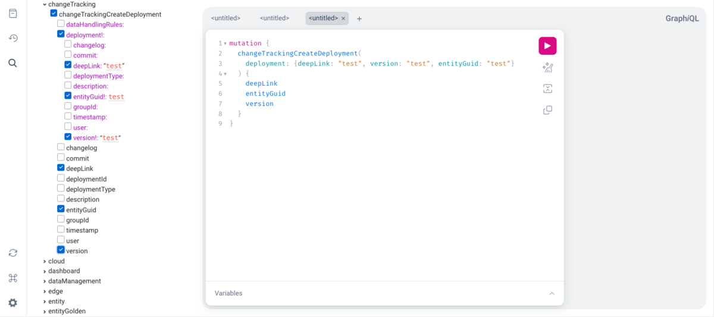
Task: Prettify the query with the sparkle icon
Action: [547, 68]
